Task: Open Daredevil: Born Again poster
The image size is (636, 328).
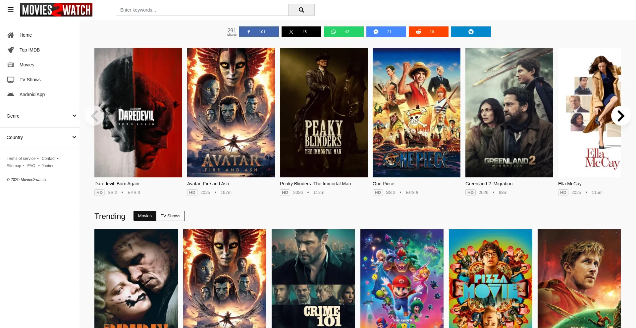Action: point(138,113)
